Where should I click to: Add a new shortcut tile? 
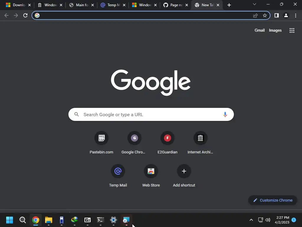[x=184, y=176]
